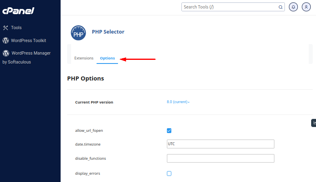Viewport: 316px width, 182px height.
Task: Open the PHP Selector title link
Action: [108, 32]
